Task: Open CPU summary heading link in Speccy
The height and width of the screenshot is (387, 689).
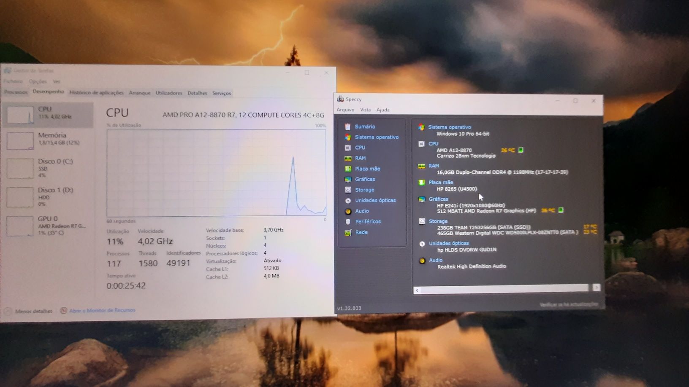Action: coord(433,144)
